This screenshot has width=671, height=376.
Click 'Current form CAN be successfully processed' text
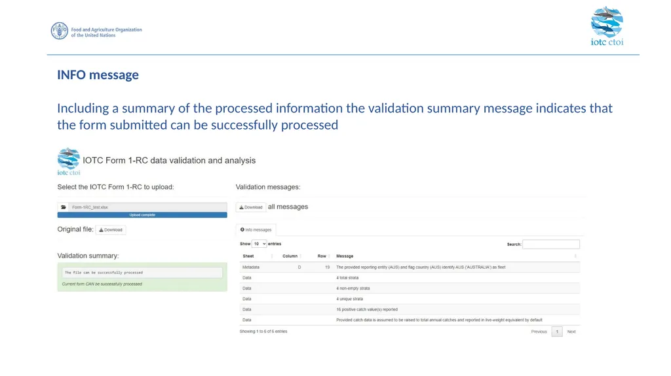[102, 284]
